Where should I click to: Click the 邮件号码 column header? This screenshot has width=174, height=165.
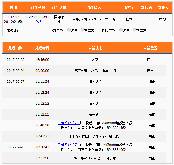tap(38, 8)
